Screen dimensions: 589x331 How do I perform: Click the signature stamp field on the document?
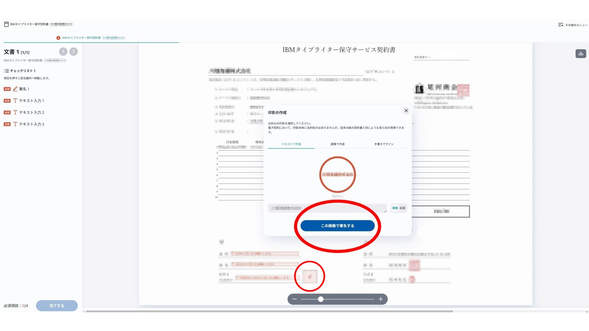pos(310,276)
